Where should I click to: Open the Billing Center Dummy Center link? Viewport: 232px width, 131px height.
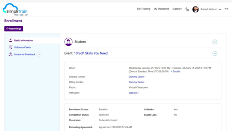pyautogui.click(x=136, y=82)
